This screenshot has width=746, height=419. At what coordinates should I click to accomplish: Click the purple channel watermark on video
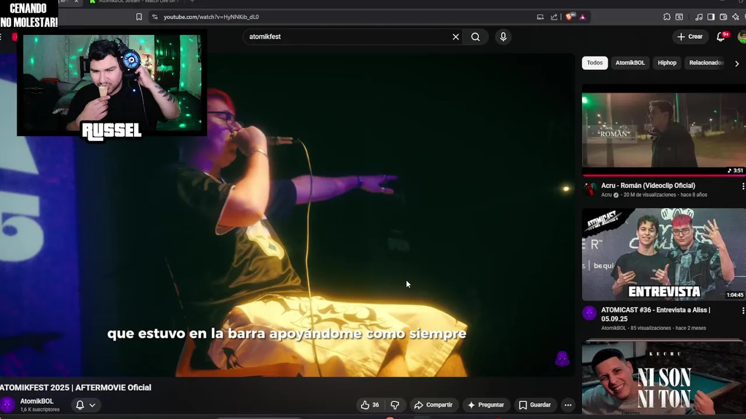pyautogui.click(x=562, y=359)
